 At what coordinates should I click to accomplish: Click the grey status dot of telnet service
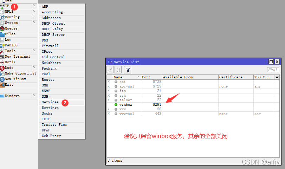point(116,100)
